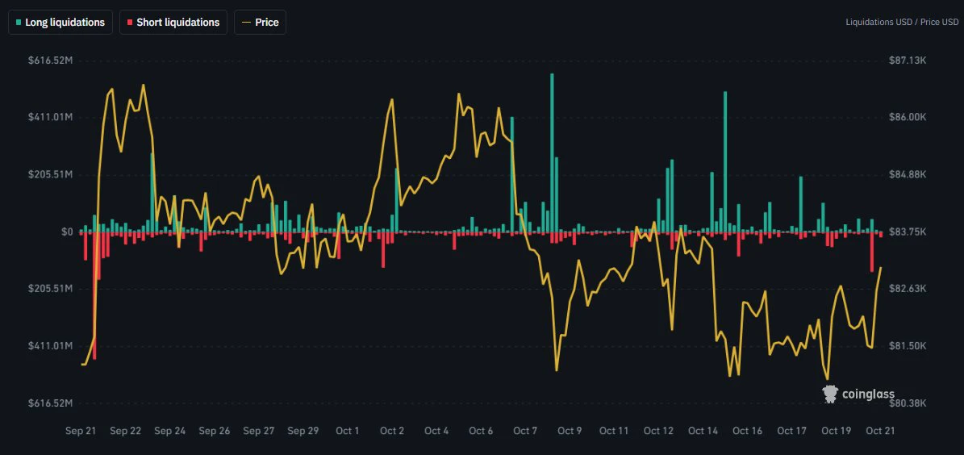Click the large red bar near Sep 21
This screenshot has height=455, width=964.
coord(94,296)
